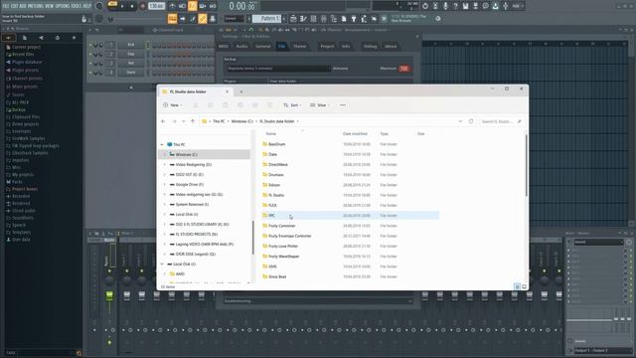Click the add channel plus button

click(130, 88)
